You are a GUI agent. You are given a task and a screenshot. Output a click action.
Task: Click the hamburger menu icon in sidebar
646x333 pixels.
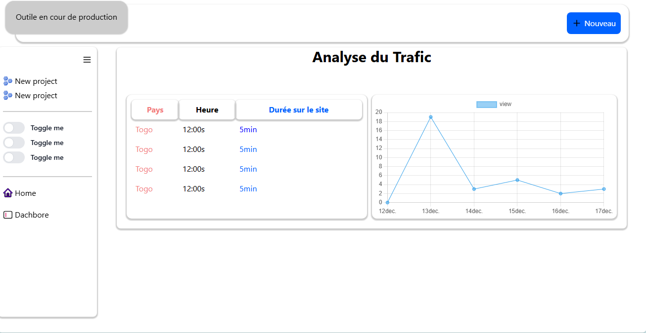[x=87, y=60]
